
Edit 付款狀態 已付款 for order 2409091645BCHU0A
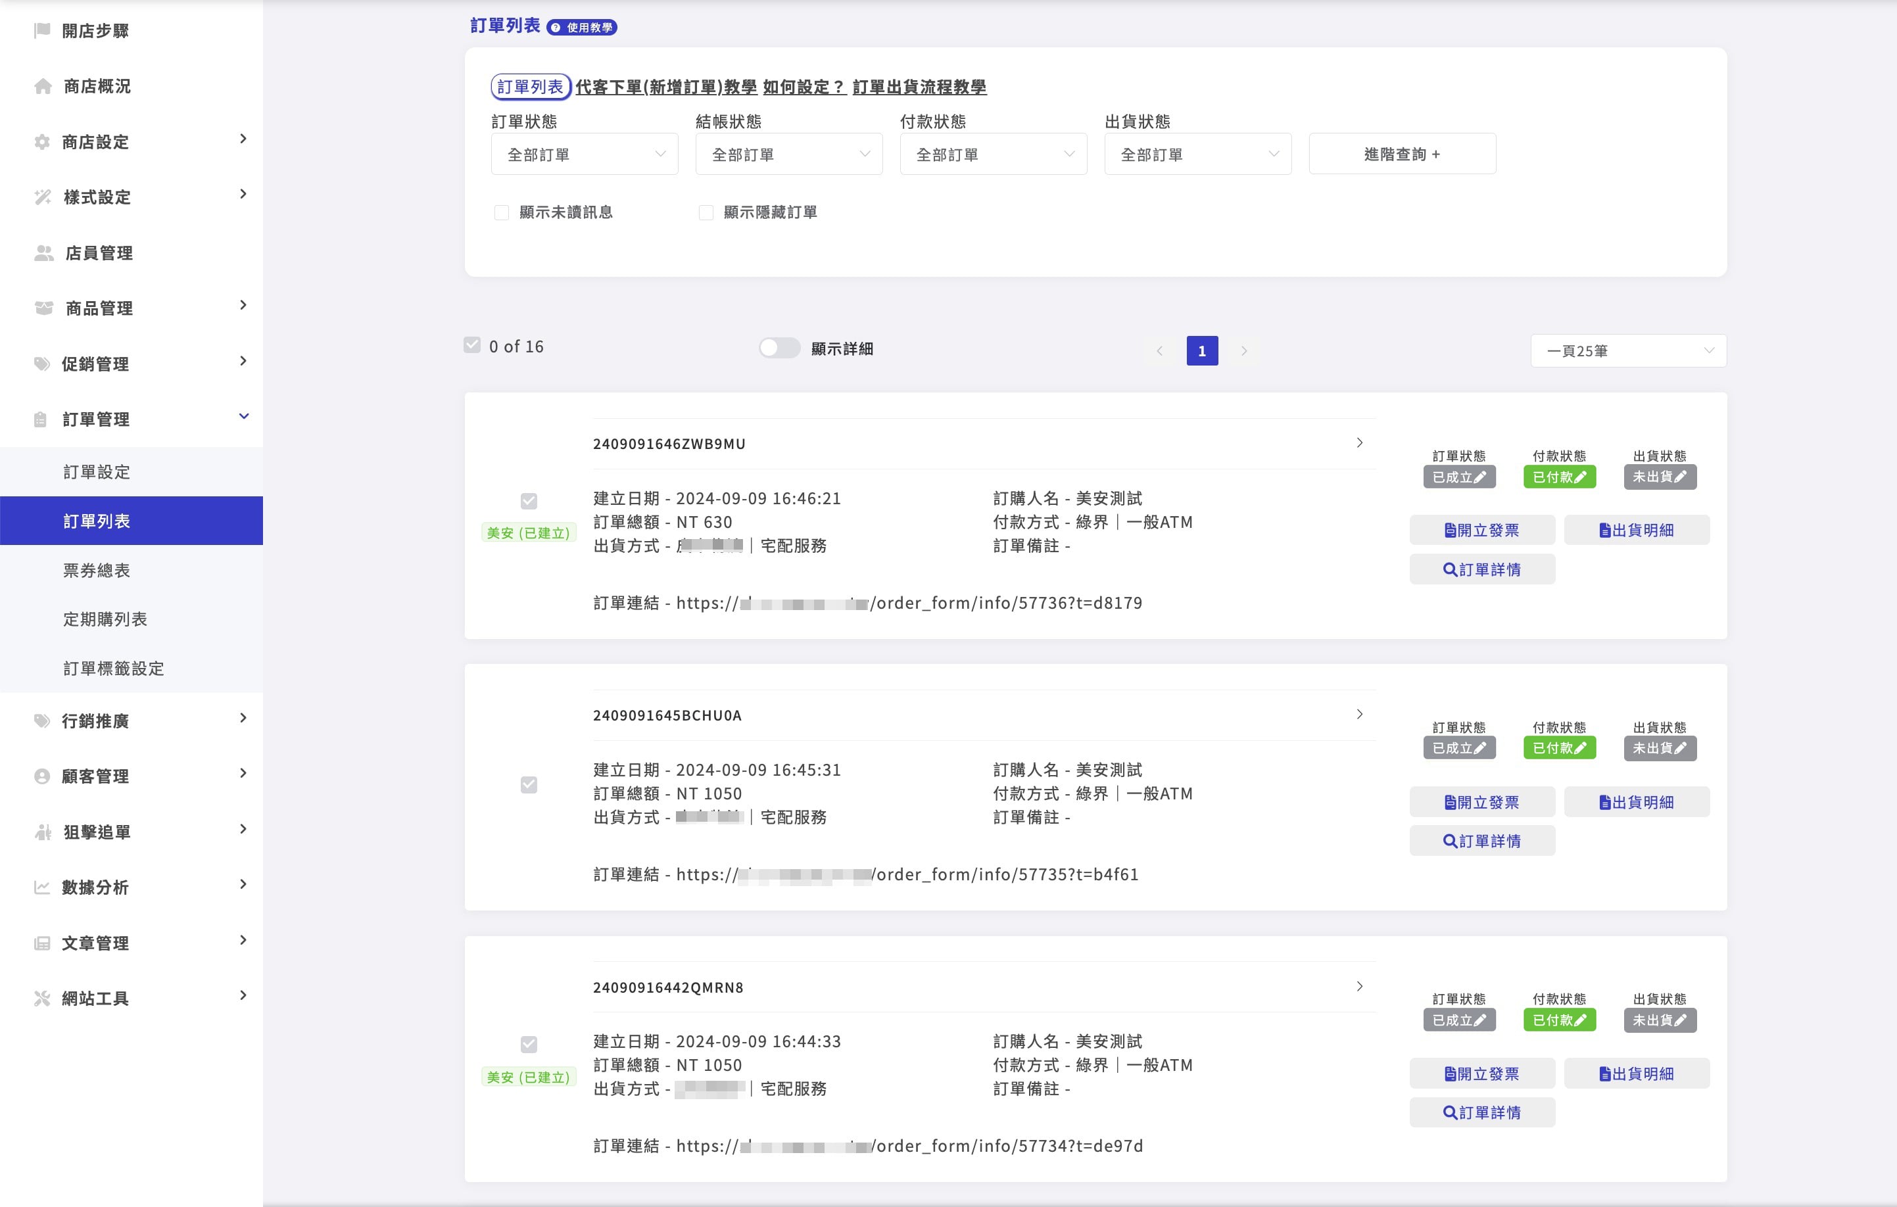pos(1559,747)
